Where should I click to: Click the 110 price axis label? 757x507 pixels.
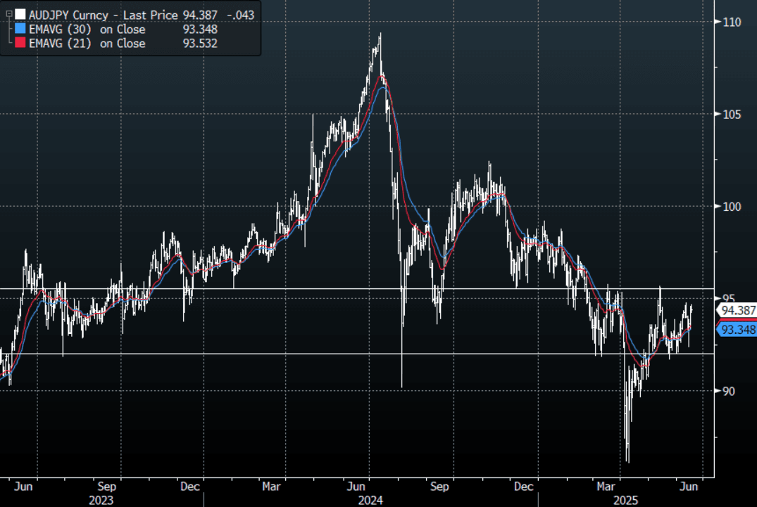[x=732, y=23]
